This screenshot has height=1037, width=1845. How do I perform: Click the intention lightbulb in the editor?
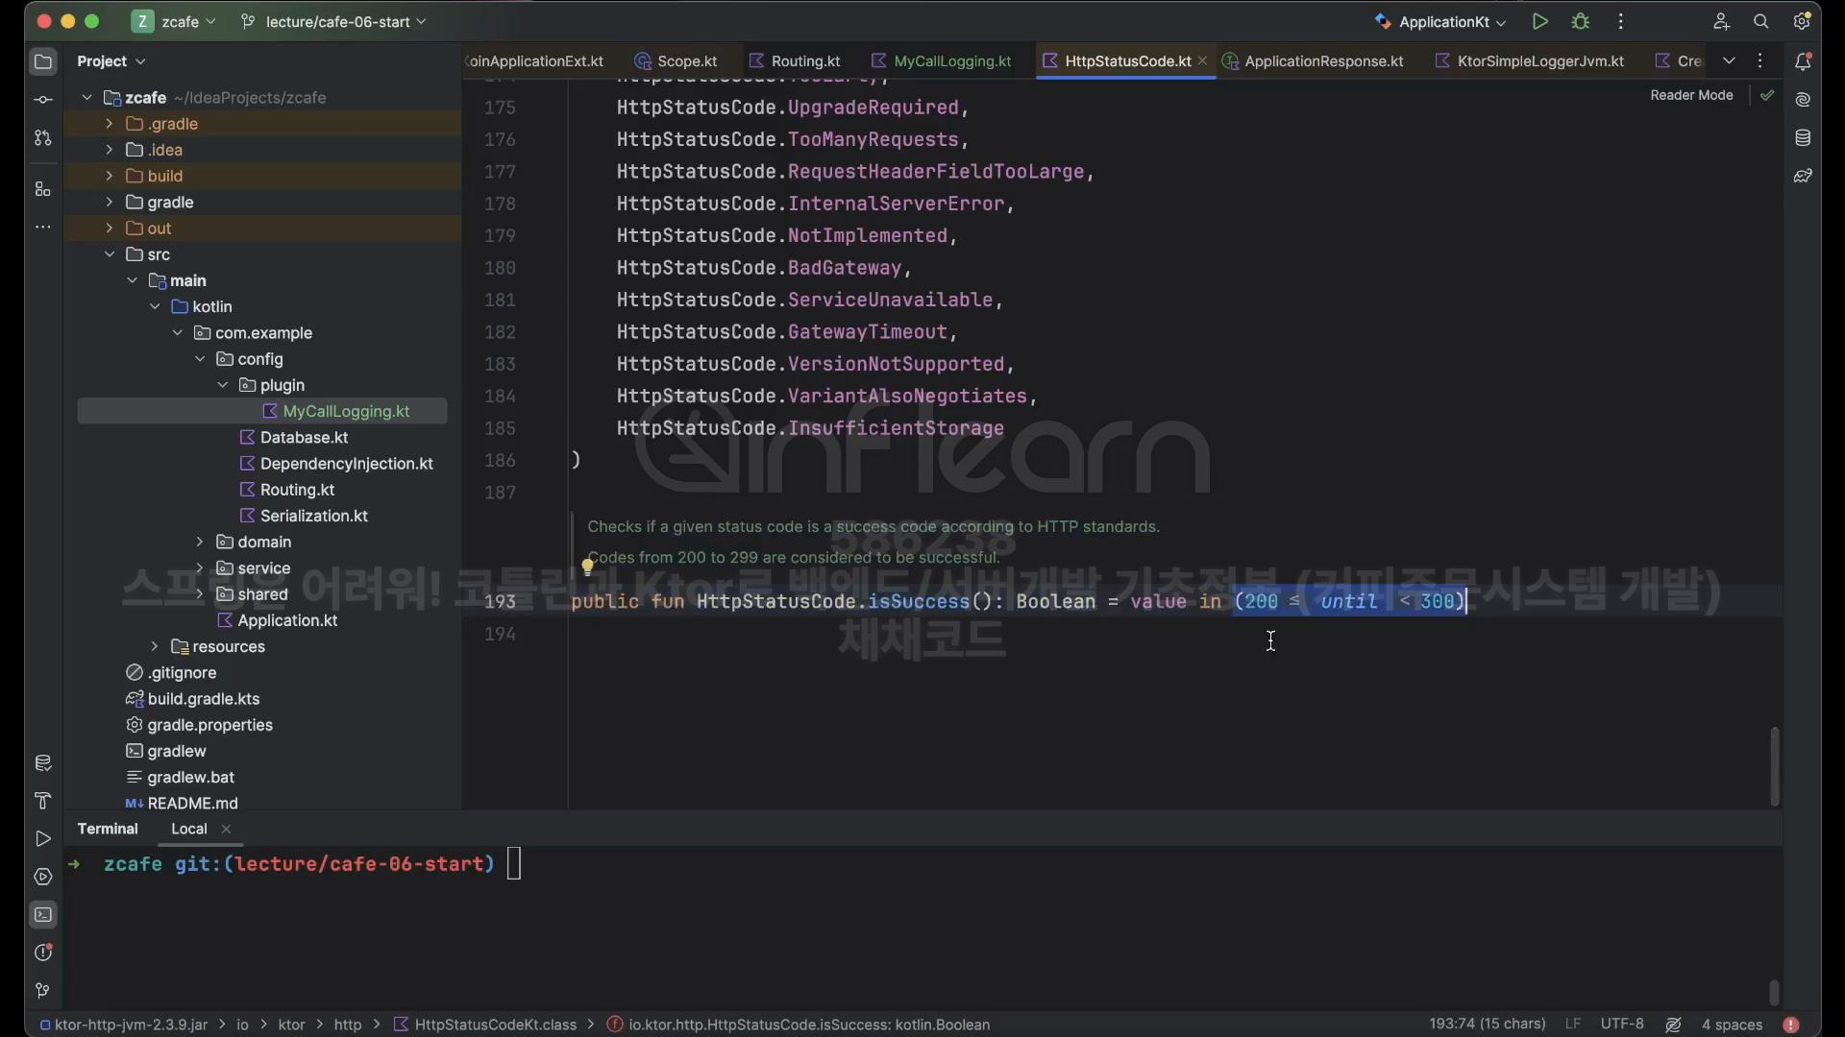[x=587, y=567]
